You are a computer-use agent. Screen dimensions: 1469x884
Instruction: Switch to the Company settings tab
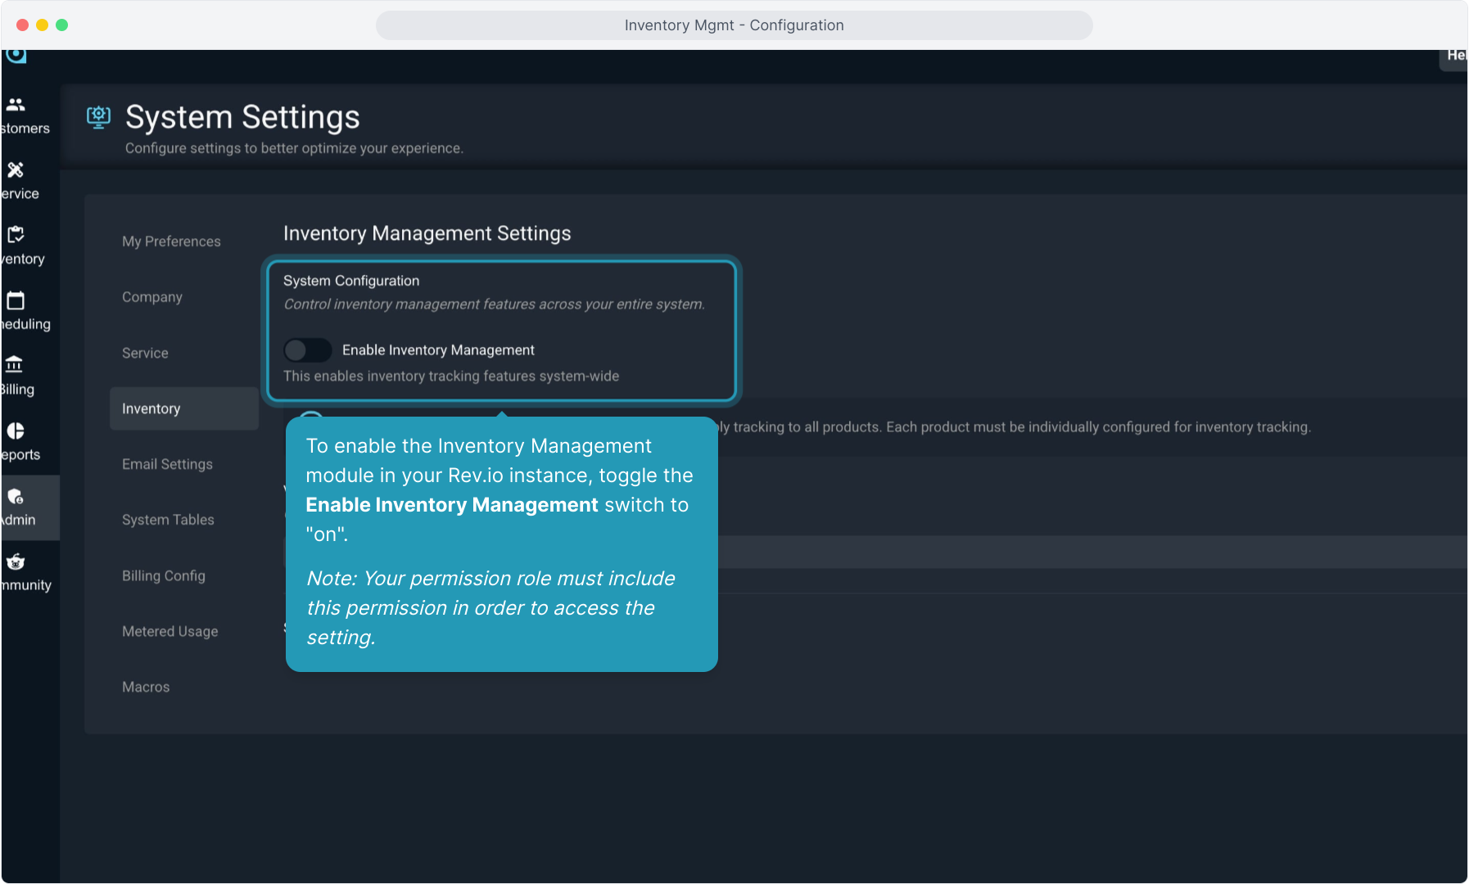pyautogui.click(x=152, y=297)
